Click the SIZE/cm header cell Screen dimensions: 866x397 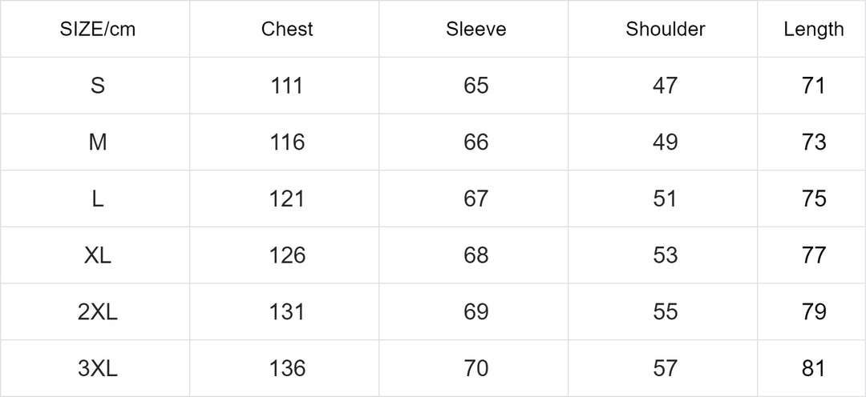click(x=97, y=30)
